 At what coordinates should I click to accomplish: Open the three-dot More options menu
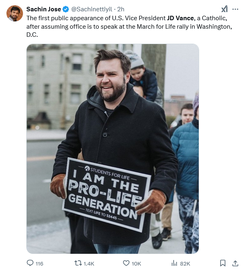(x=235, y=9)
